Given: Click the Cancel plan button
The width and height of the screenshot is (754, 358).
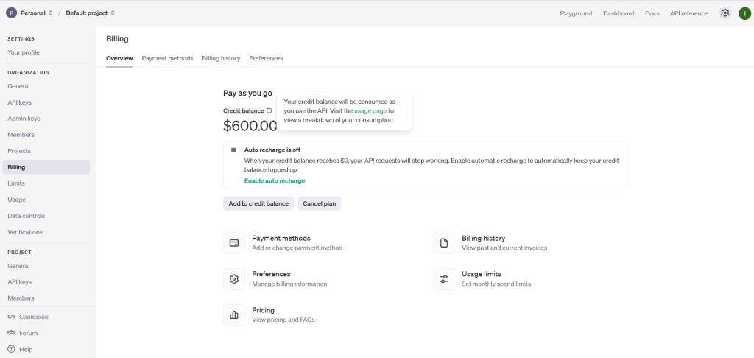Looking at the screenshot, I should point(320,203).
